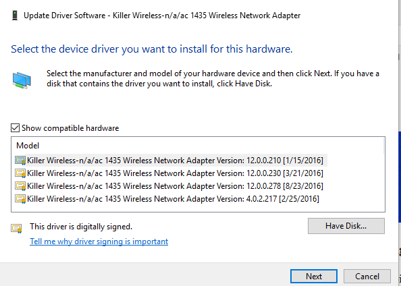Click the digitally signed certificate icon
This screenshot has height=286, width=401.
[16, 228]
